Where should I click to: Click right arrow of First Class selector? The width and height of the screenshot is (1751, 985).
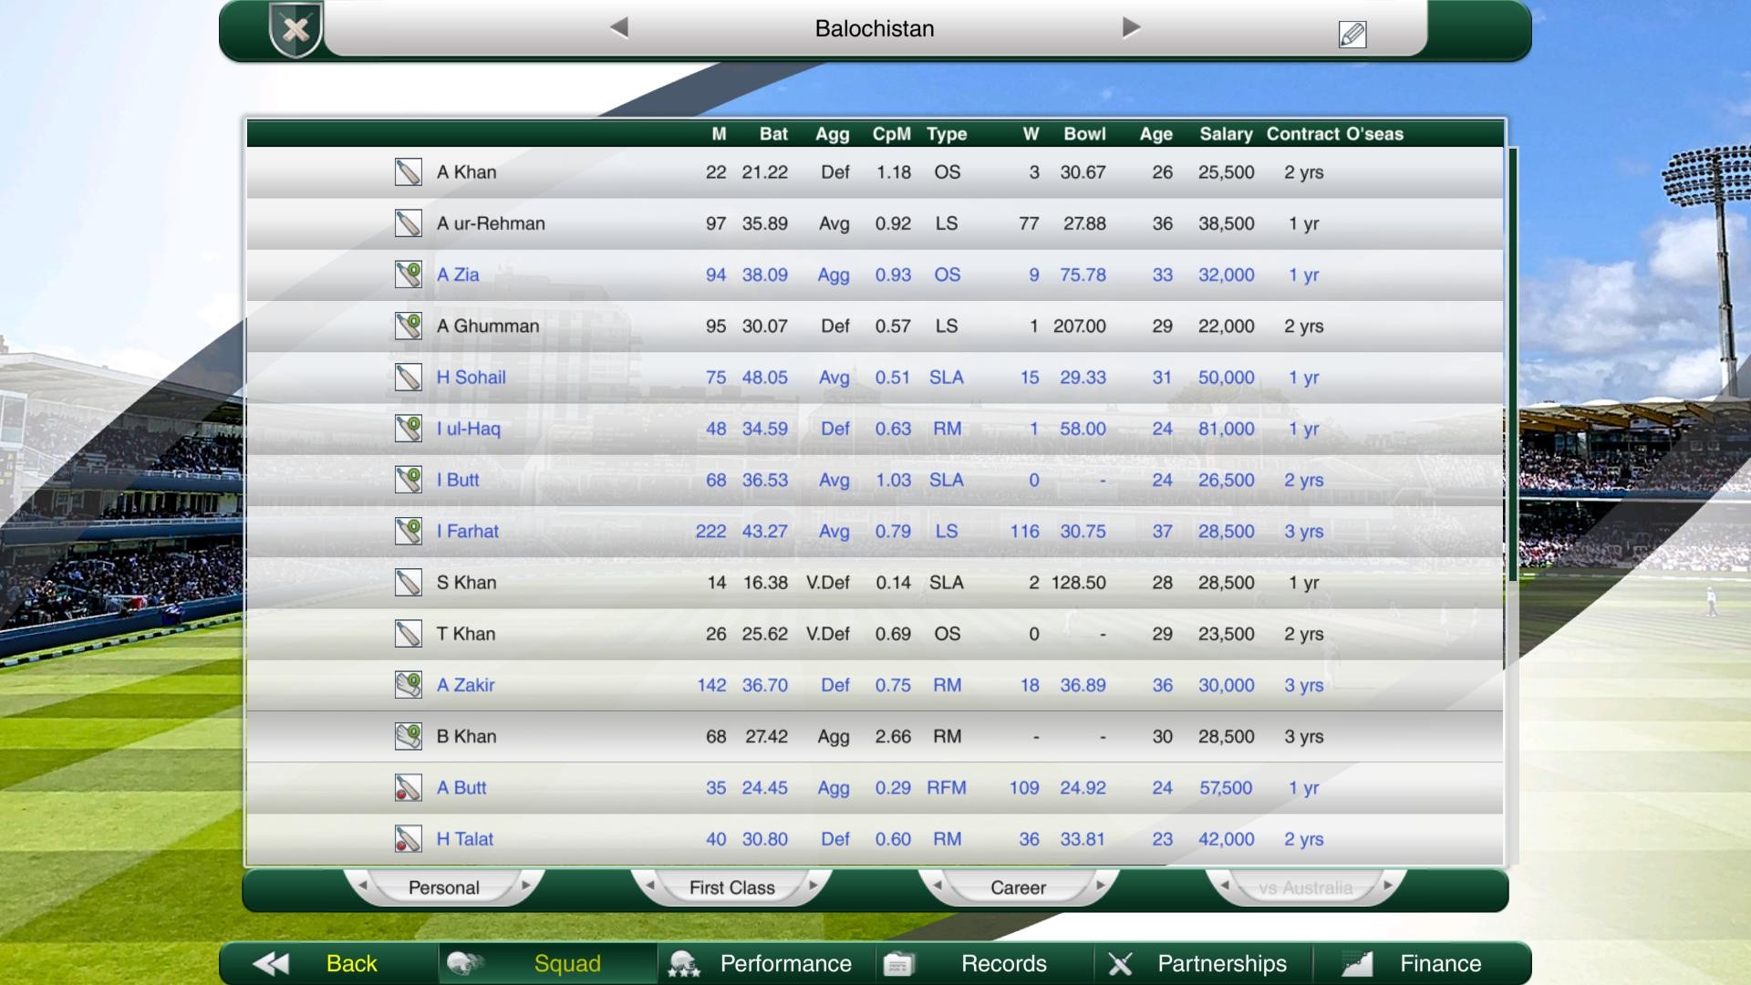pos(813,886)
